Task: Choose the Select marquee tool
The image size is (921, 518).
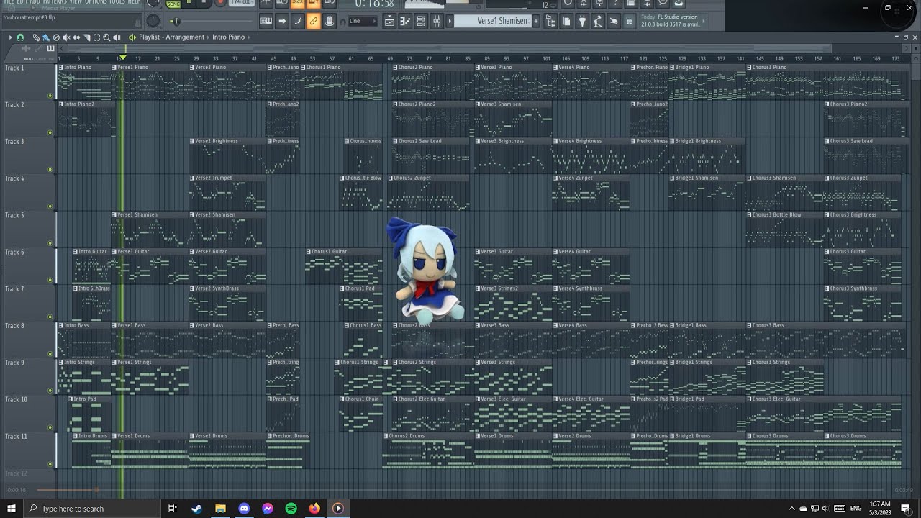Action: click(x=96, y=37)
